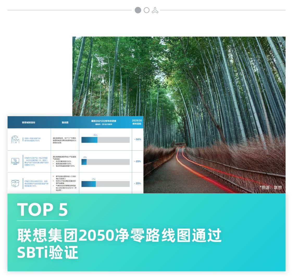Image resolution: width=293 pixels, height=279 pixels.
Task: Click the -2% progress label
Action: [x=85, y=157]
